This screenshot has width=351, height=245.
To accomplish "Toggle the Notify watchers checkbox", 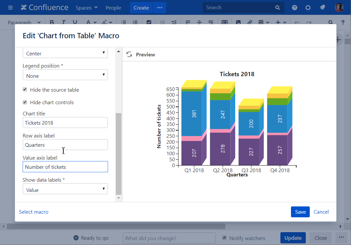I will click(225, 238).
